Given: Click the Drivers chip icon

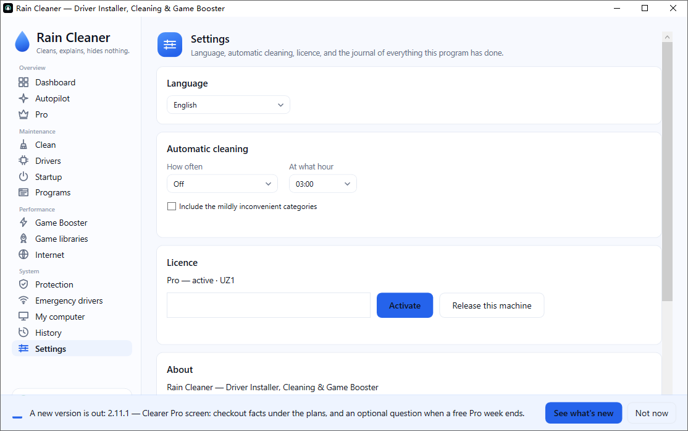Looking at the screenshot, I should point(23,161).
